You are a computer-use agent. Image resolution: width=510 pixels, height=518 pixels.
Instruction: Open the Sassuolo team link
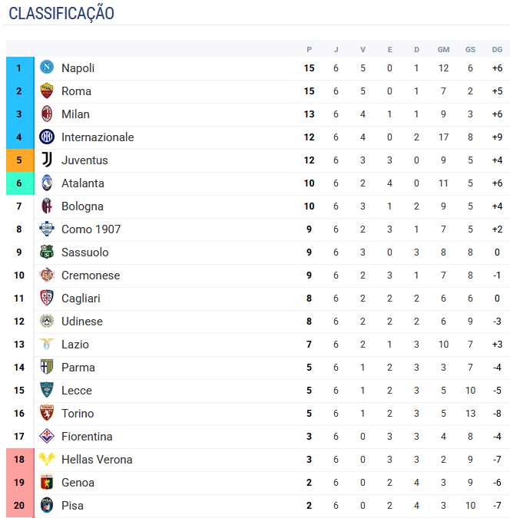(84, 252)
